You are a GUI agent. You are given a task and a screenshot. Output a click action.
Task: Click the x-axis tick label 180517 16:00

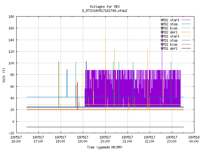coord(16,139)
